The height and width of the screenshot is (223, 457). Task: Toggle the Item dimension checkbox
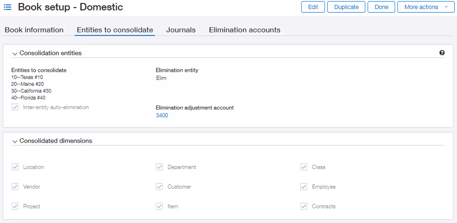(x=159, y=207)
